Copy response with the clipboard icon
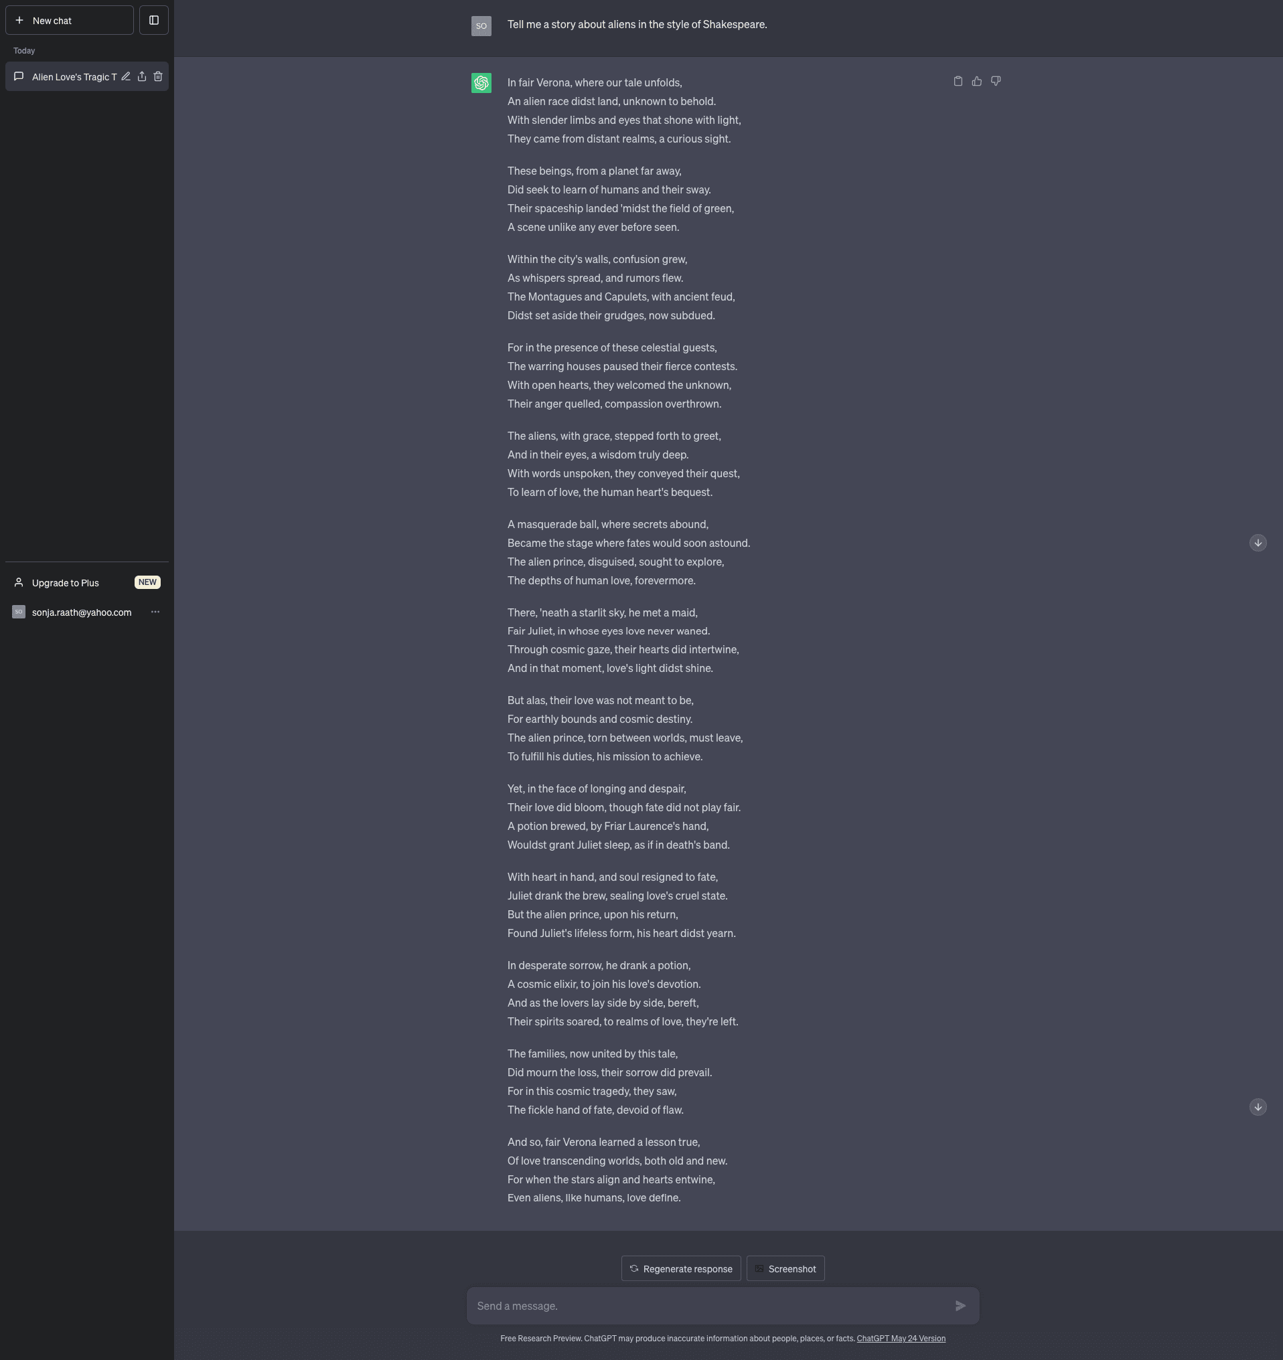 958,82
